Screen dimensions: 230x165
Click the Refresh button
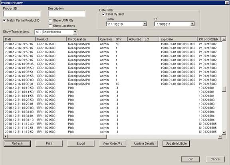(17, 143)
